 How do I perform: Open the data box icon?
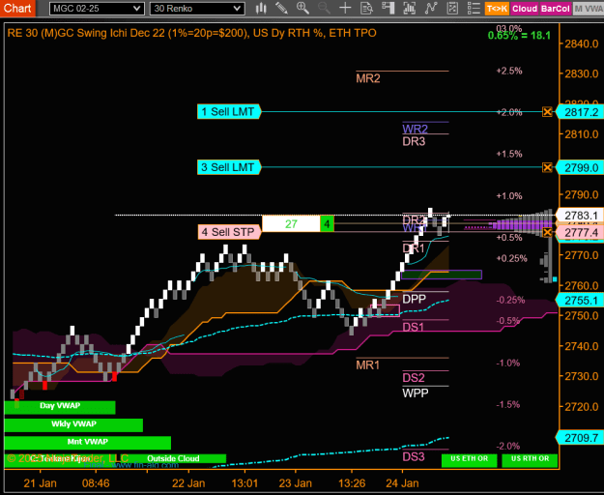coord(366,8)
